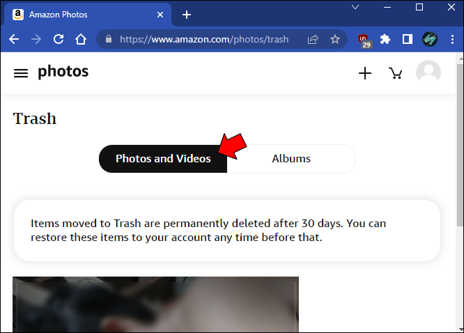
Task: Reload the Amazon Photos page
Action: coord(59,39)
